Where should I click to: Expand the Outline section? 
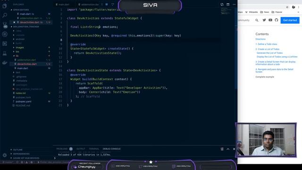pyautogui.click(x=18, y=150)
